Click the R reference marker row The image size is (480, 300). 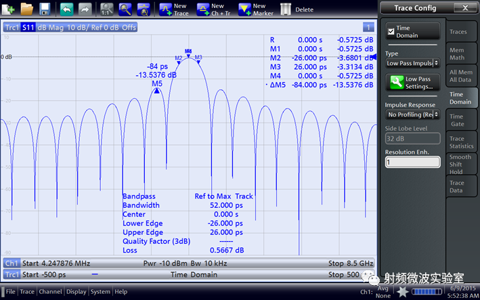(x=322, y=40)
